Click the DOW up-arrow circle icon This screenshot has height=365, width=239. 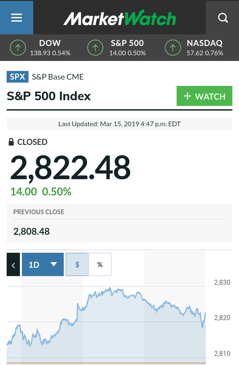(x=18, y=48)
